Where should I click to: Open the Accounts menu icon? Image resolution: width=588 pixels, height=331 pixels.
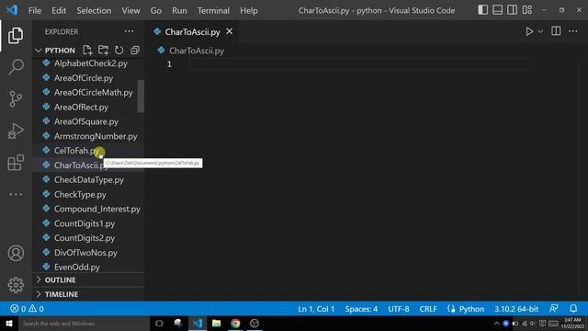pos(16,254)
